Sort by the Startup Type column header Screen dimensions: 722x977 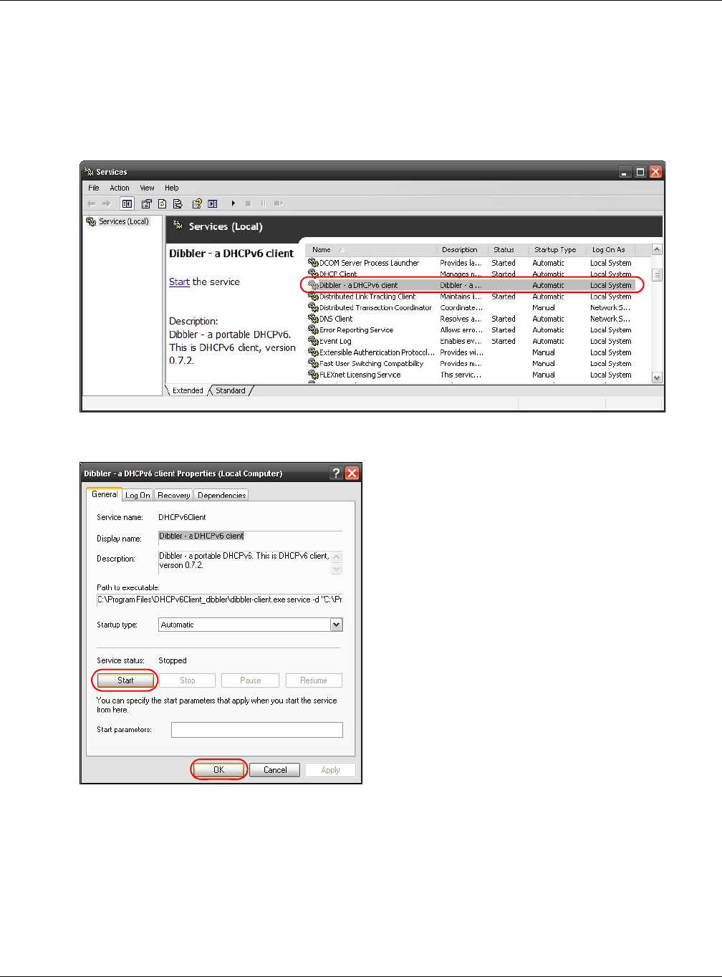pos(558,250)
